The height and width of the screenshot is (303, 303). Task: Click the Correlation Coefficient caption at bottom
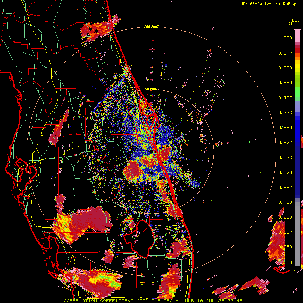153,301
